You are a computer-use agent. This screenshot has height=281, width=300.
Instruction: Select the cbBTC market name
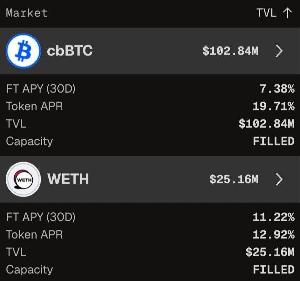tap(70, 51)
